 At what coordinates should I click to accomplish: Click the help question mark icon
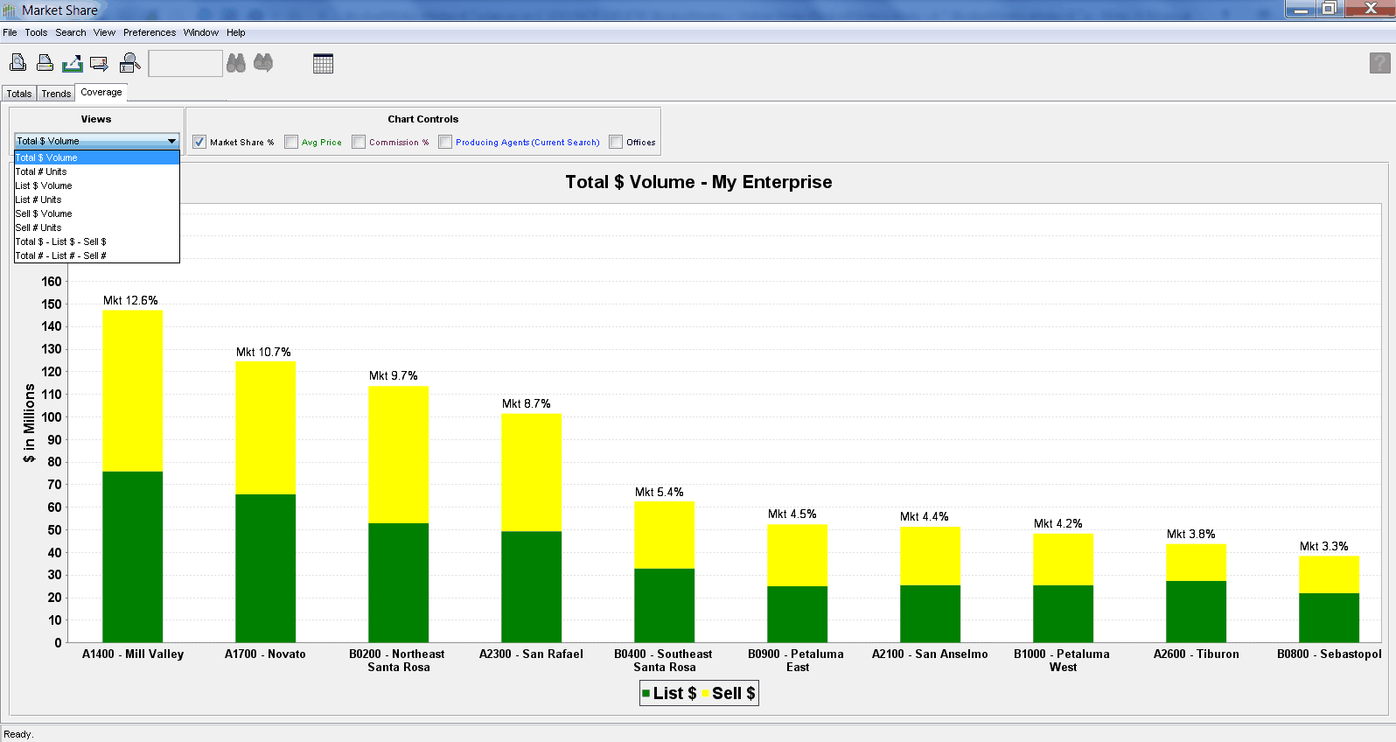click(x=1379, y=63)
